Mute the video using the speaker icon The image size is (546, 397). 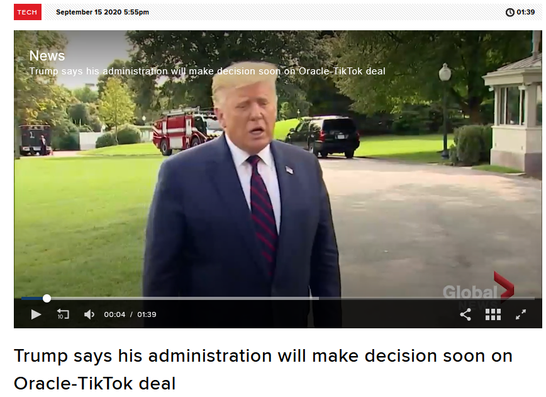[89, 314]
